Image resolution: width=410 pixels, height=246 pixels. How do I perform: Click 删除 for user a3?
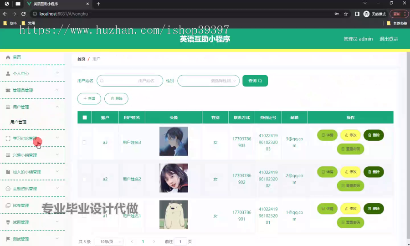[374, 135]
